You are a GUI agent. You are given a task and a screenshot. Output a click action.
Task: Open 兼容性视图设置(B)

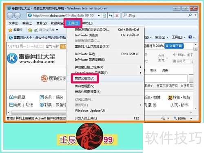[x=105, y=92]
